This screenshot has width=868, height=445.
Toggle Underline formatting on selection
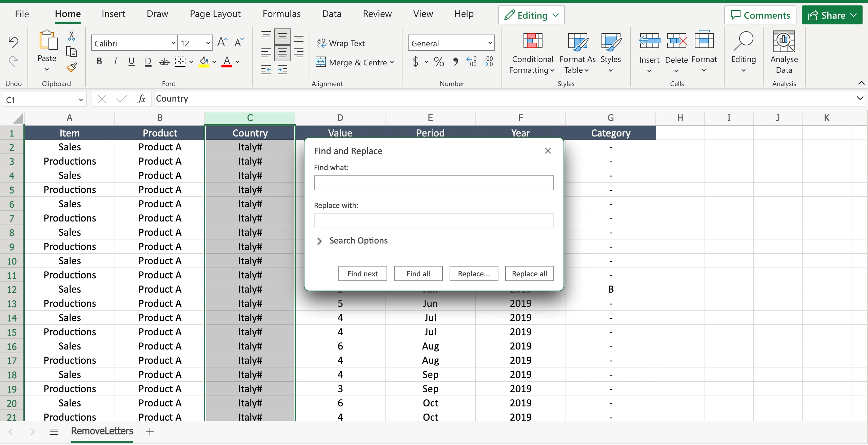click(132, 61)
